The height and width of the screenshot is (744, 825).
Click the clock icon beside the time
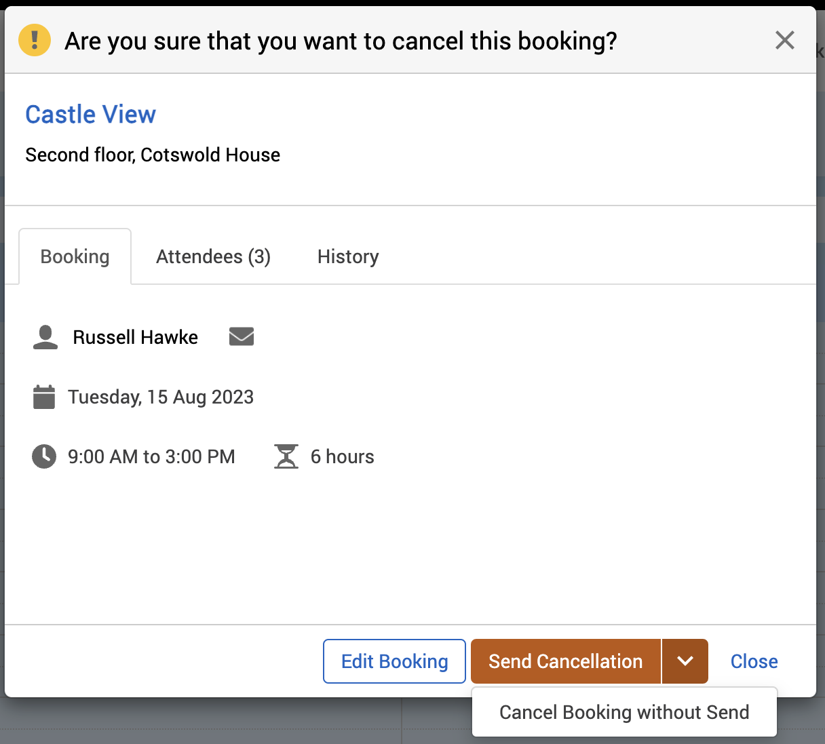(44, 456)
